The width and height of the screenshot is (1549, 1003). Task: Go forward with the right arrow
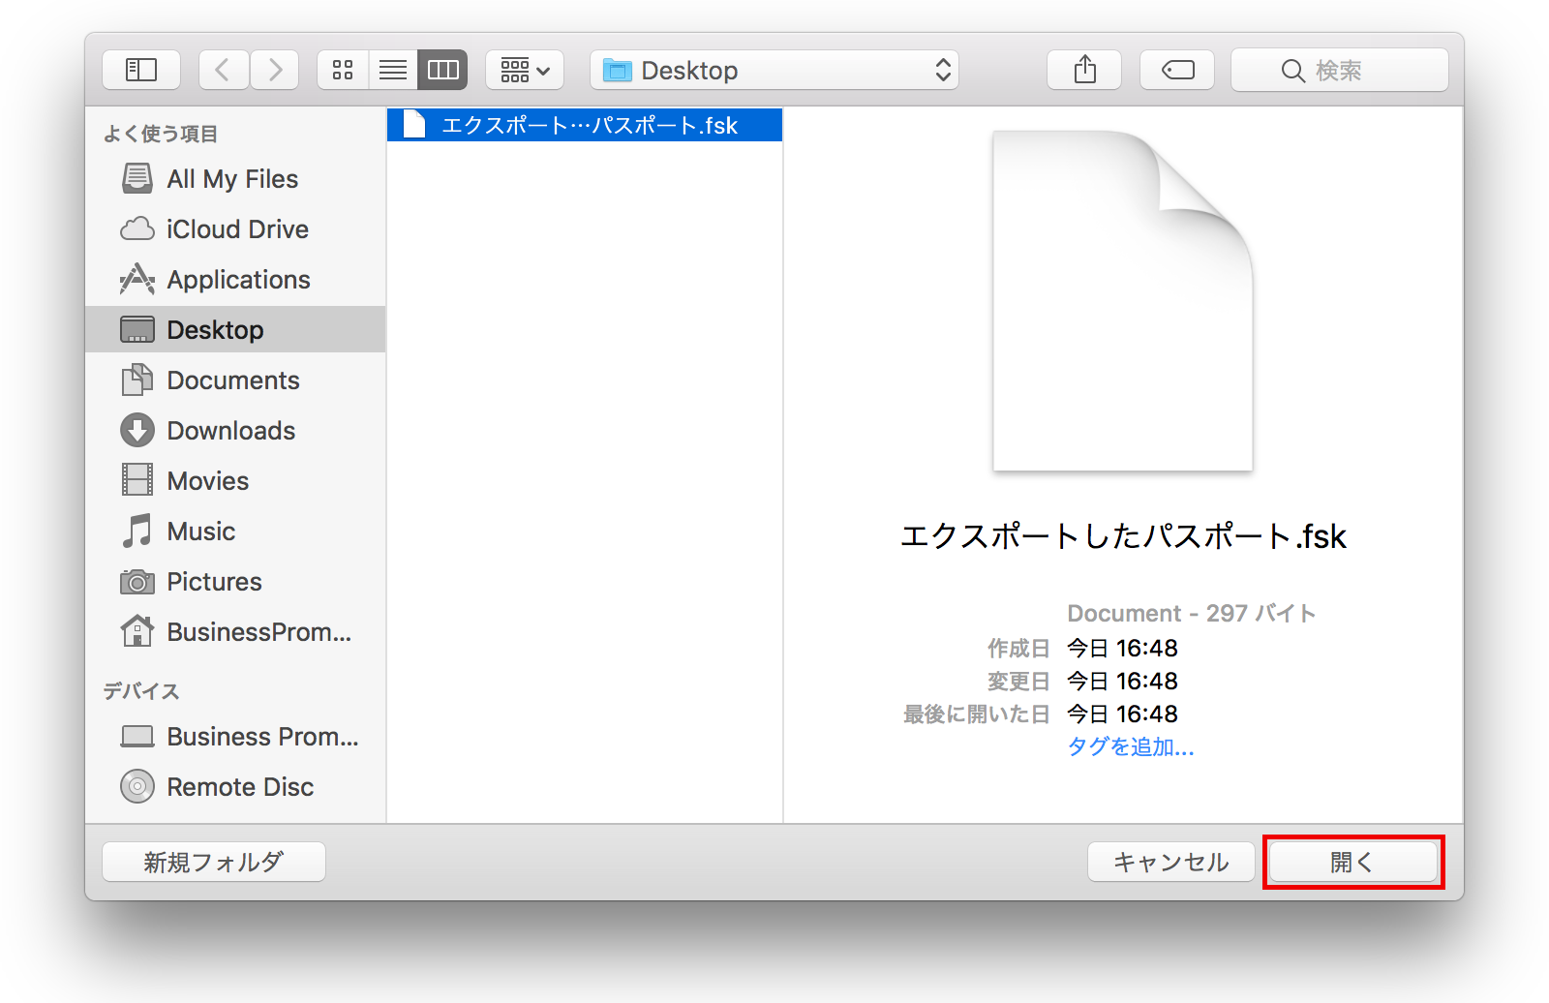click(275, 70)
